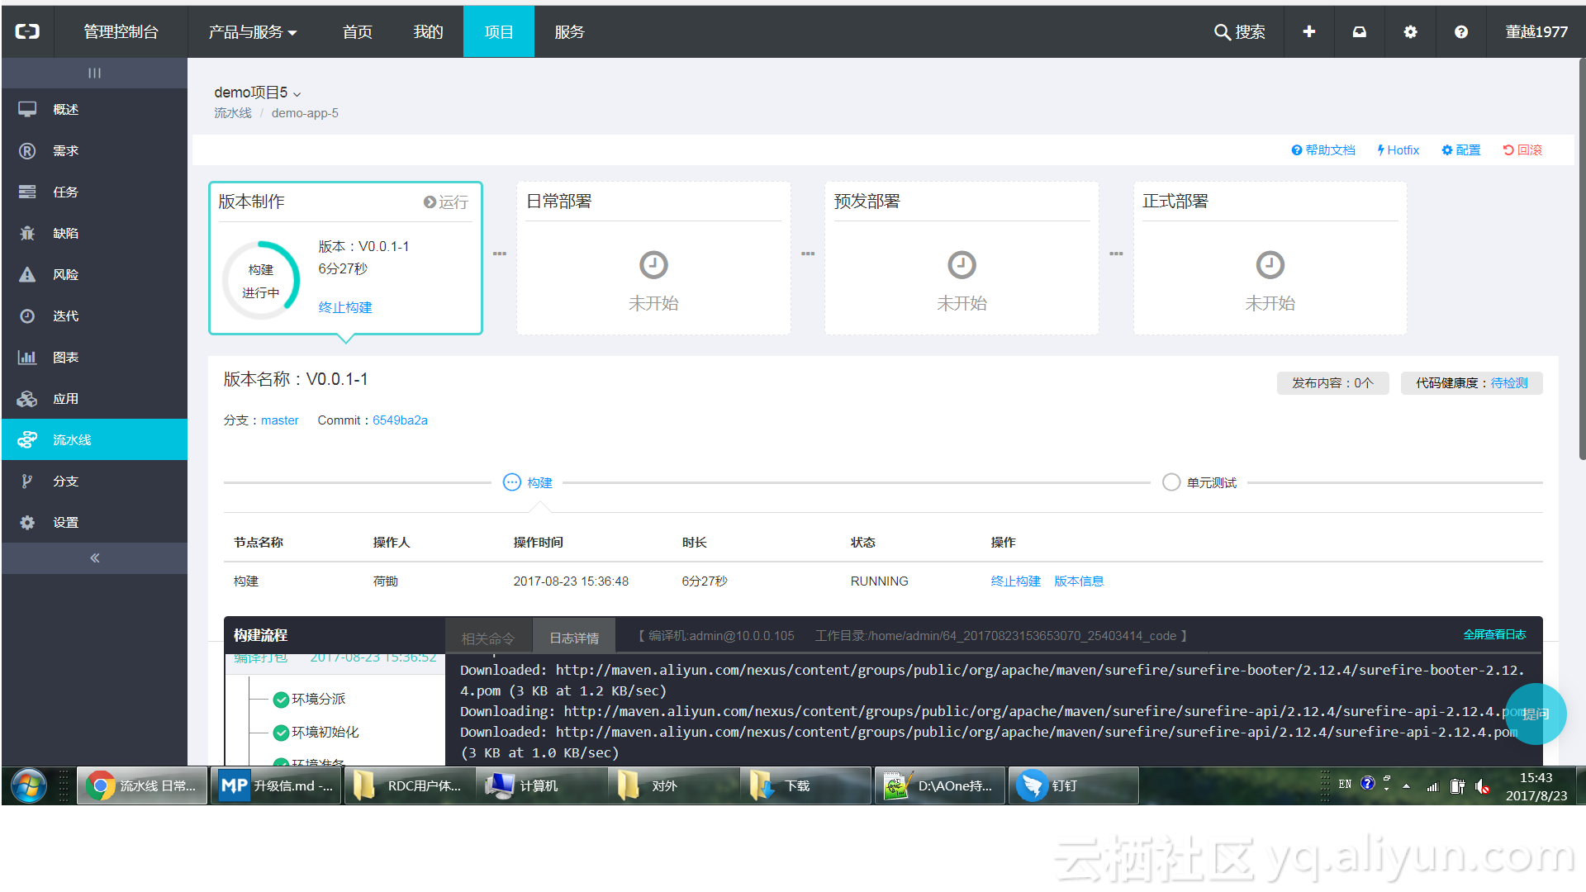1586x892 pixels.
Task: Open the 需求 requirements sidebar item
Action: [x=94, y=150]
